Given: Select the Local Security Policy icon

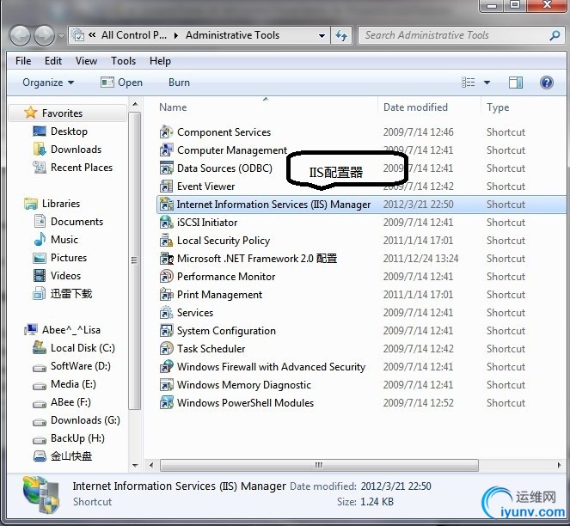Looking at the screenshot, I should (x=167, y=241).
